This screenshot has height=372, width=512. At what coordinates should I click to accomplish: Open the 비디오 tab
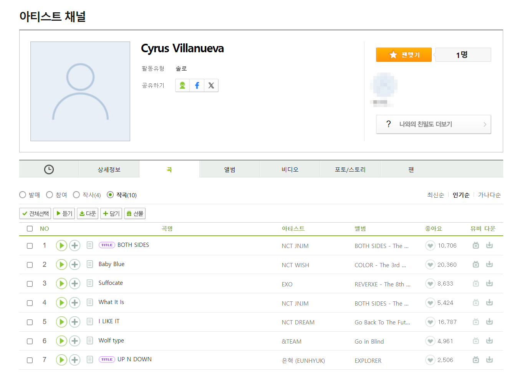[290, 169]
